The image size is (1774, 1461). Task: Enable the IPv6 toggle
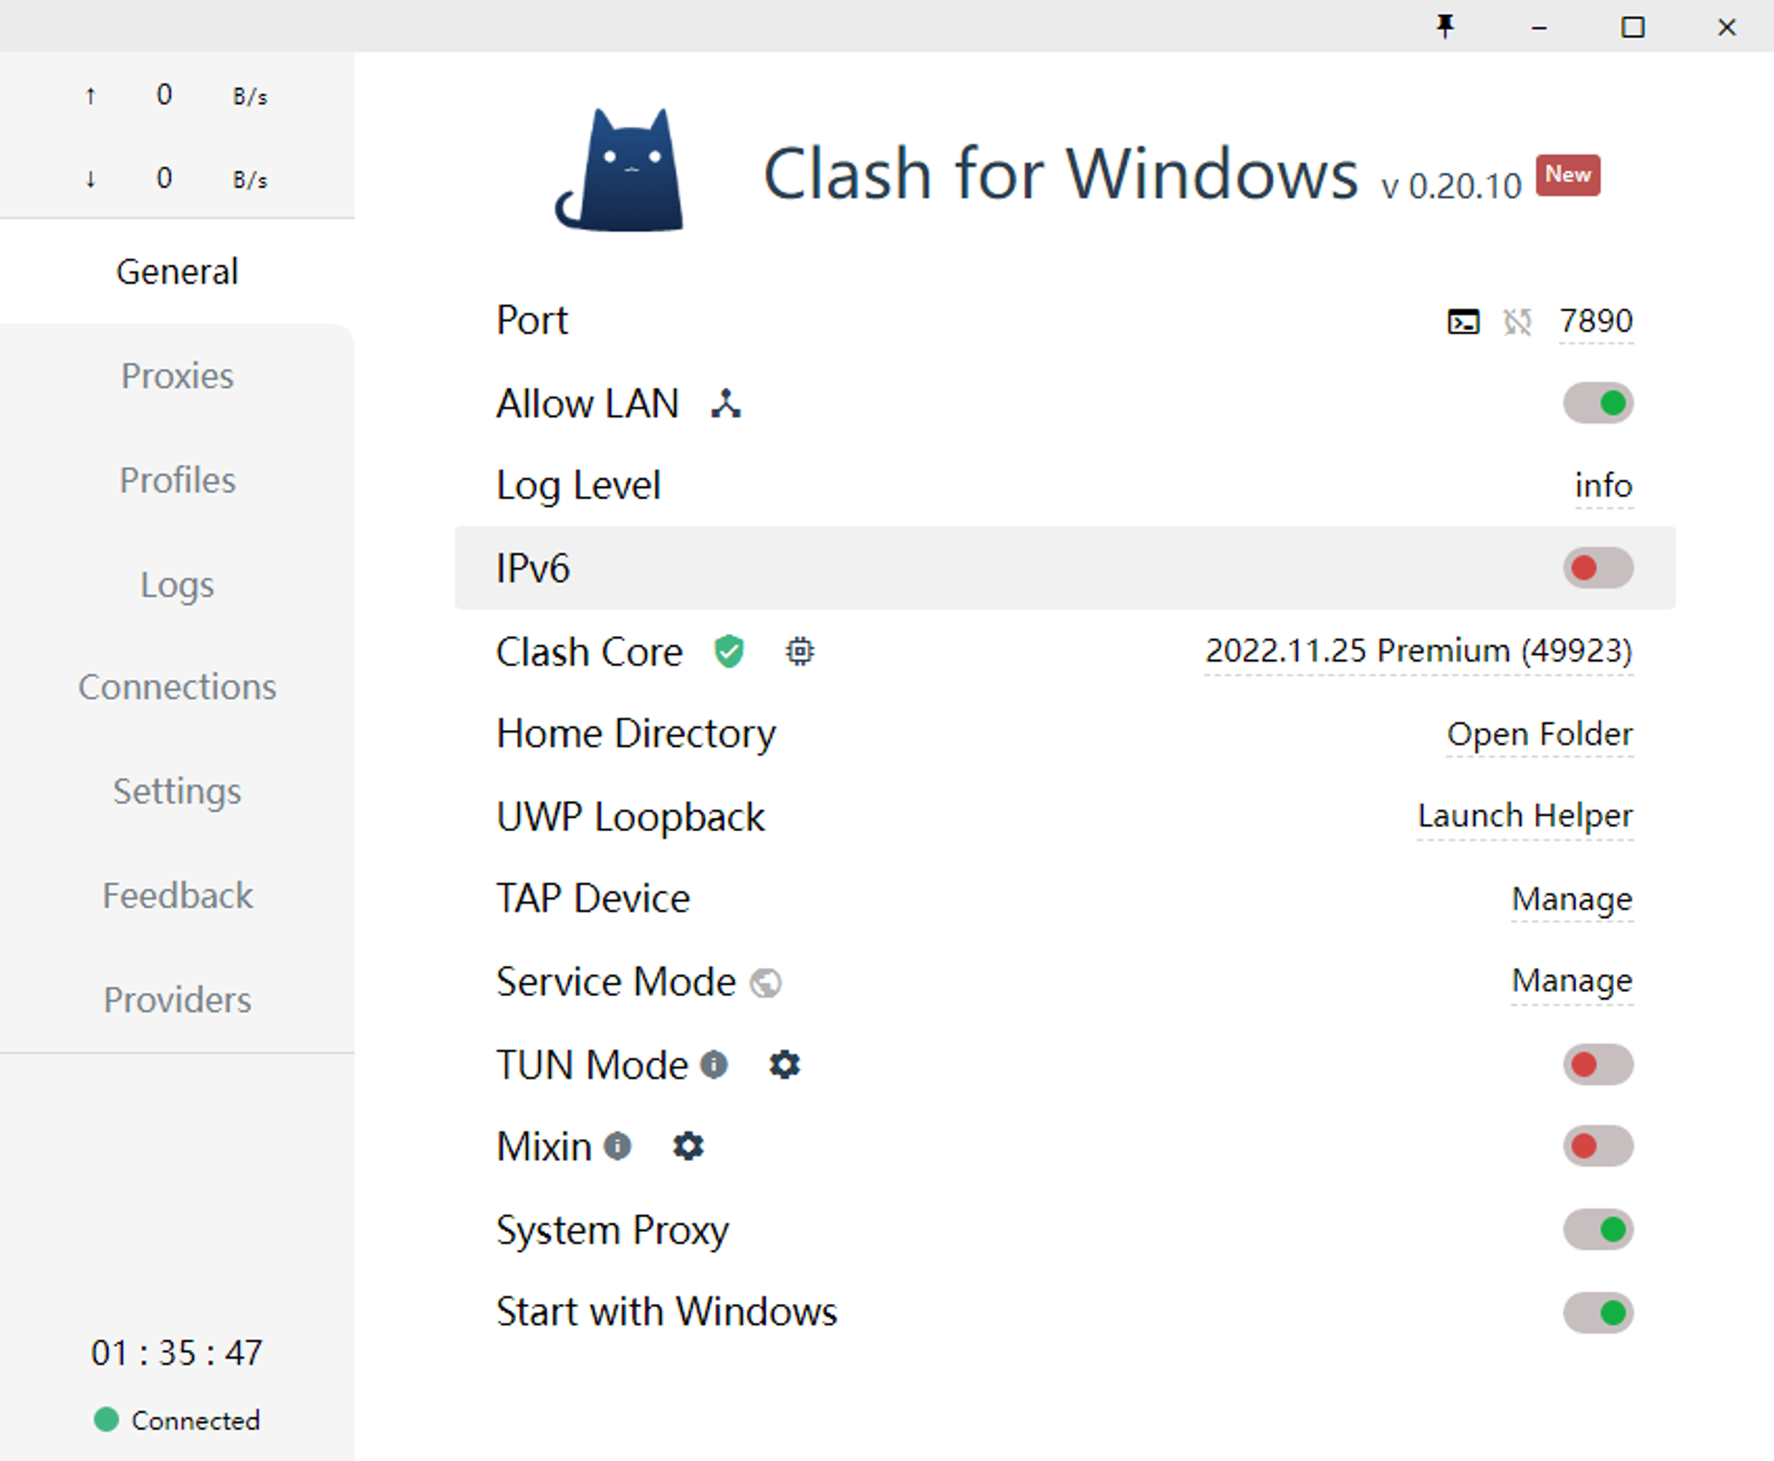tap(1597, 568)
